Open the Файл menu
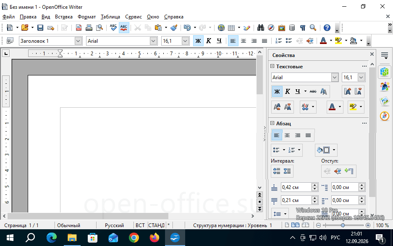Viewport: 393px width, 246px height. point(8,17)
